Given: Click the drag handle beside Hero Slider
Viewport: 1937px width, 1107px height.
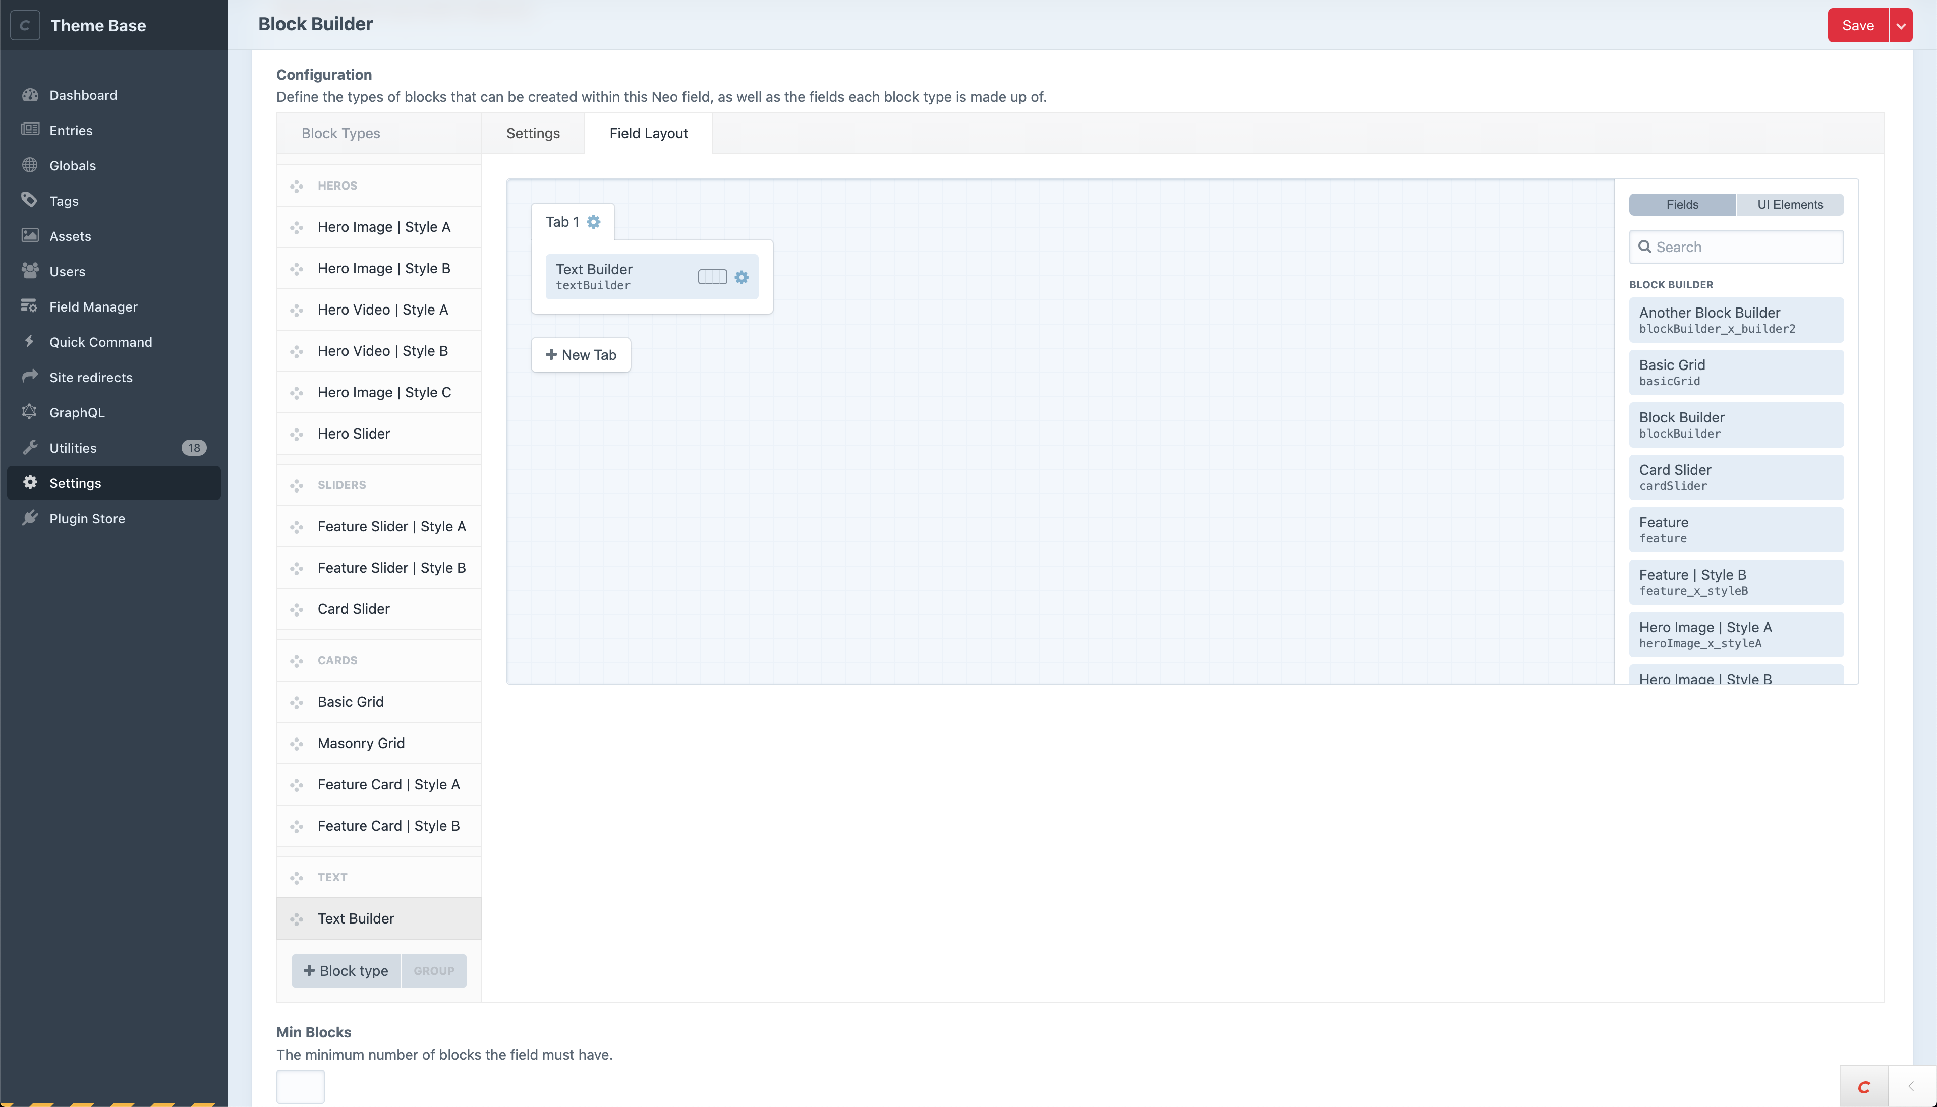Looking at the screenshot, I should coord(297,434).
